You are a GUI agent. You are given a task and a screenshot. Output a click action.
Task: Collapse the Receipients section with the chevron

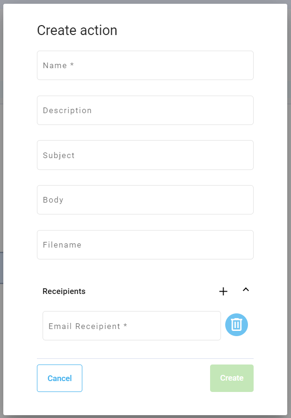coord(246,290)
